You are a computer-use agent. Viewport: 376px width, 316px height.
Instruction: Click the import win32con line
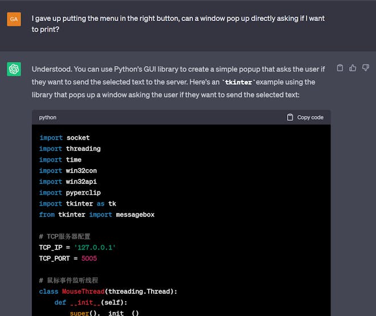pyautogui.click(x=68, y=171)
